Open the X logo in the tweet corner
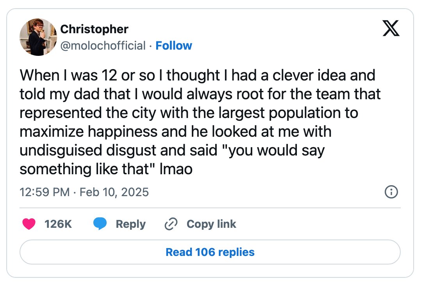Image resolution: width=423 pixels, height=286 pixels. [391, 28]
